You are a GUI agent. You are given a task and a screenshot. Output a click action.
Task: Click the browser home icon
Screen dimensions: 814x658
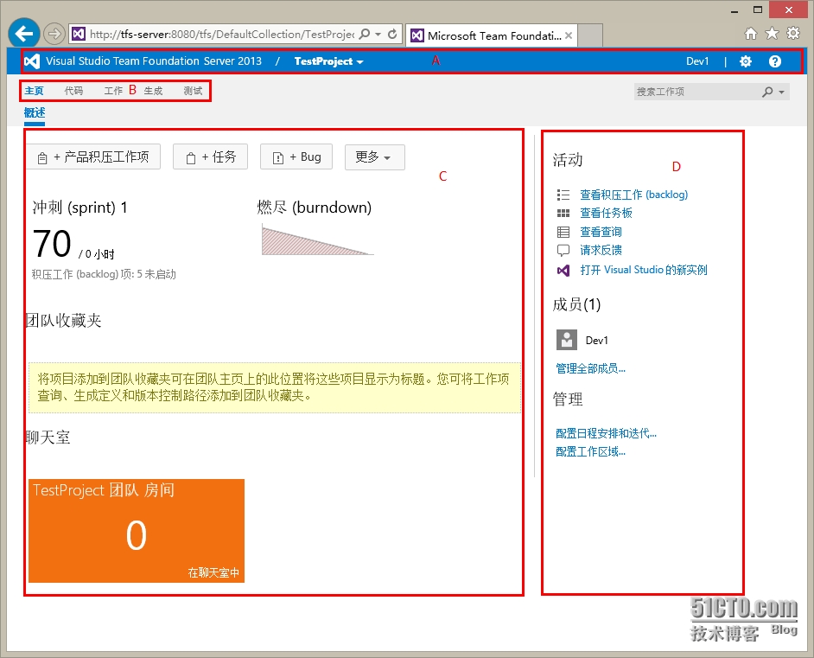[751, 34]
